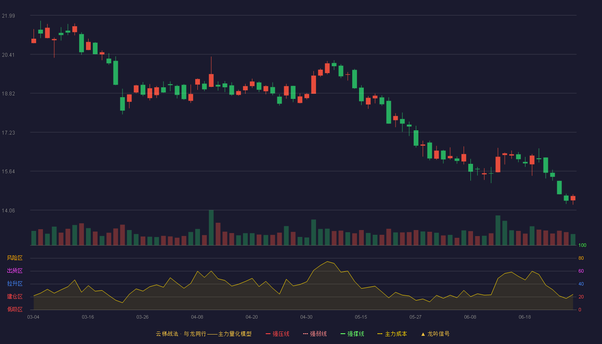
Task: Click the 15.64 price axis label
Action: coord(8,172)
